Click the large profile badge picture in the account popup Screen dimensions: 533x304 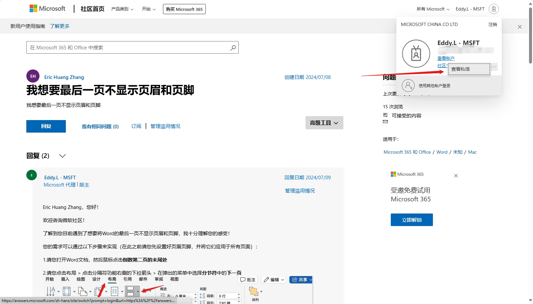click(416, 54)
